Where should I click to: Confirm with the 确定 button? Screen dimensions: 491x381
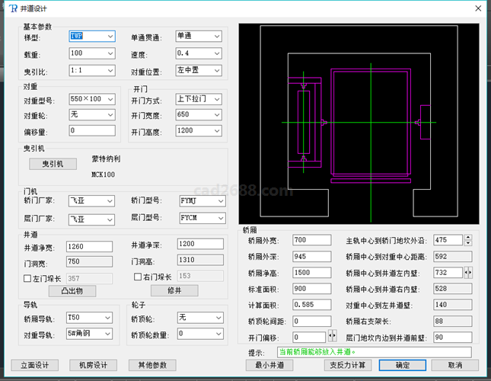[403, 365]
